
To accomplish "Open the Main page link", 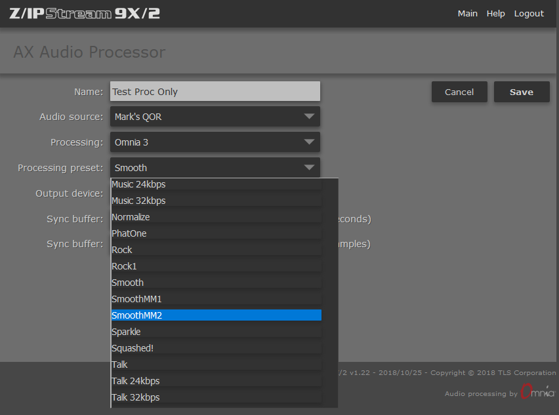I will (x=467, y=14).
